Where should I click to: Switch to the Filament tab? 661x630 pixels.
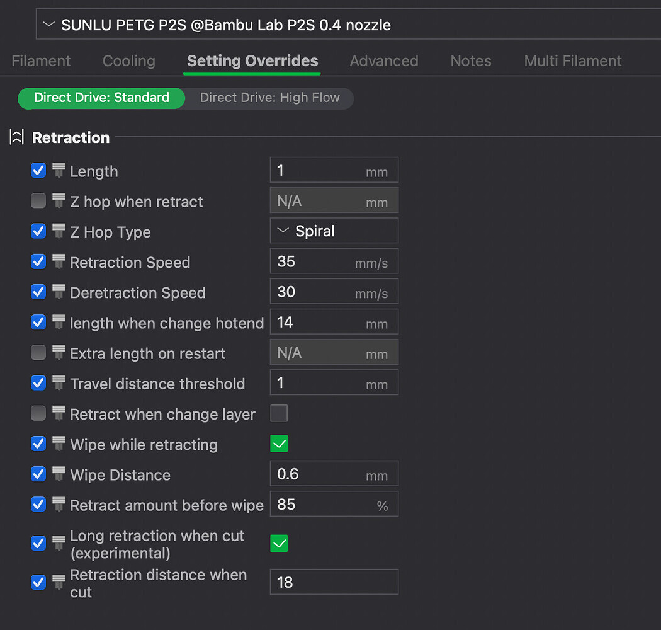pyautogui.click(x=41, y=61)
